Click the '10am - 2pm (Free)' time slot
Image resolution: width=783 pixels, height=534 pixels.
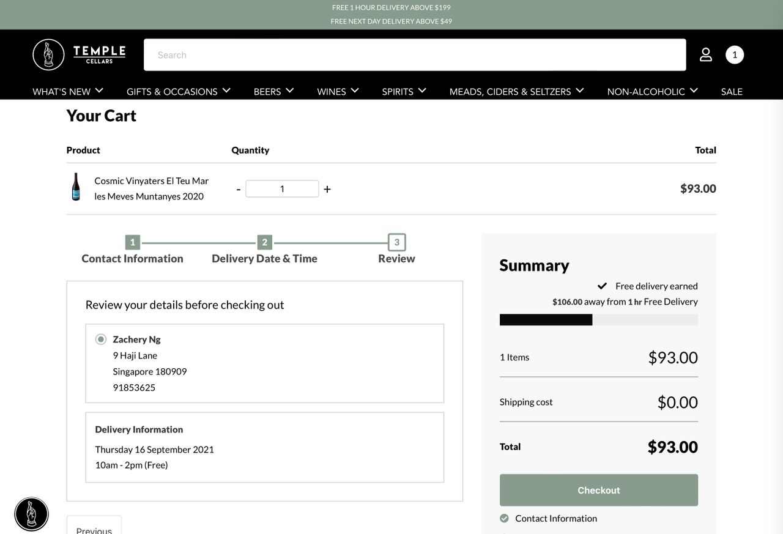click(x=132, y=465)
